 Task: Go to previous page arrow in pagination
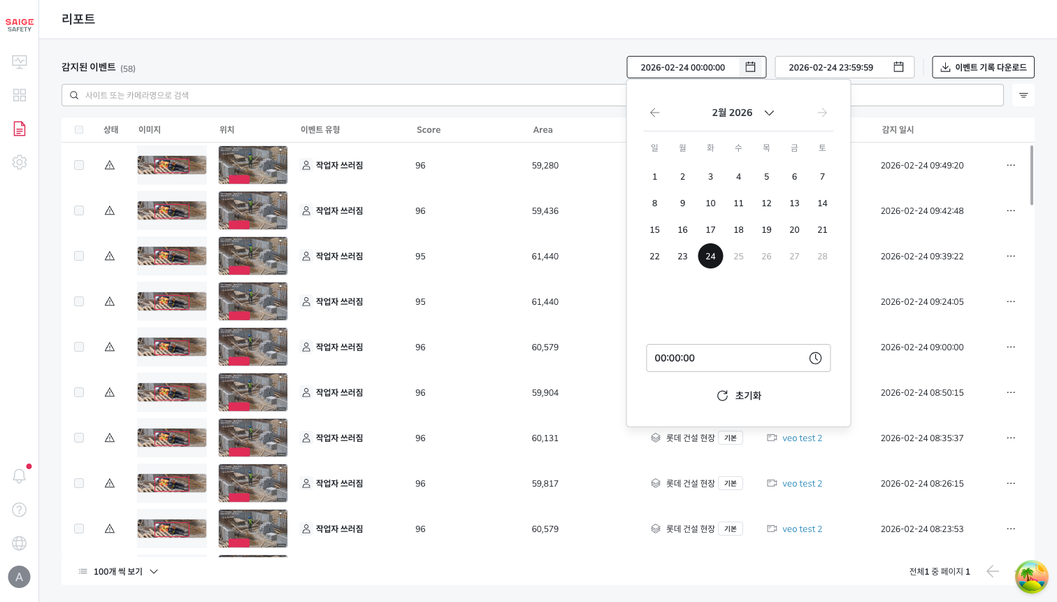(x=992, y=571)
